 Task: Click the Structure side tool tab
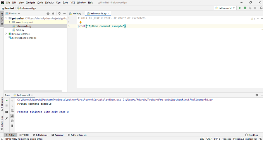pyautogui.click(x=2, y=104)
